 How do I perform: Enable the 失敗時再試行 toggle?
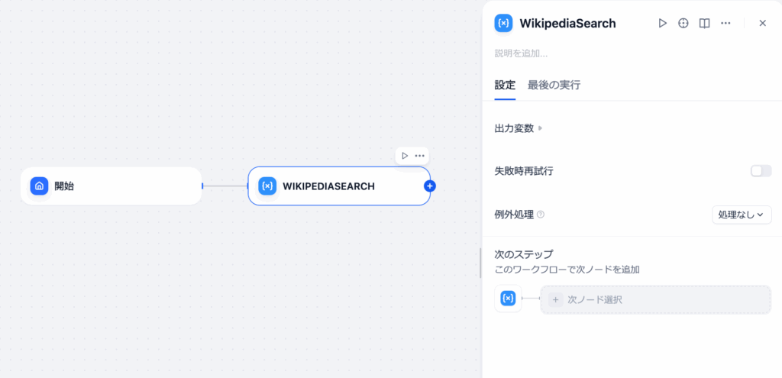click(x=761, y=171)
